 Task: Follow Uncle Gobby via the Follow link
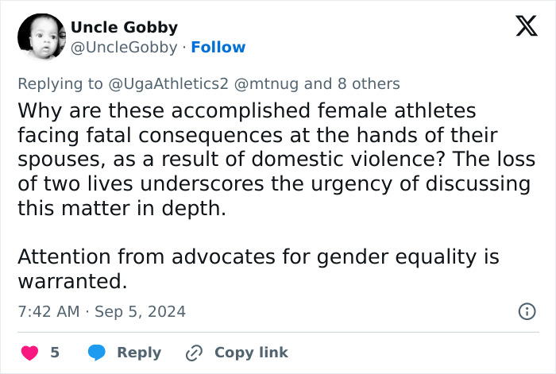(218, 48)
